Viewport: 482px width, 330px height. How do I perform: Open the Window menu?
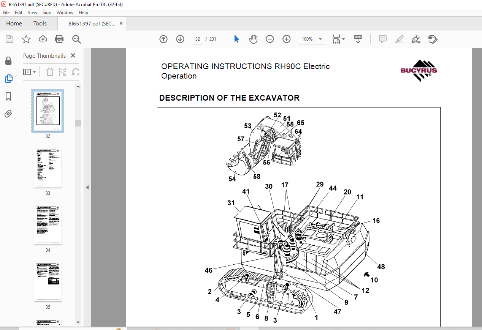[x=65, y=13]
